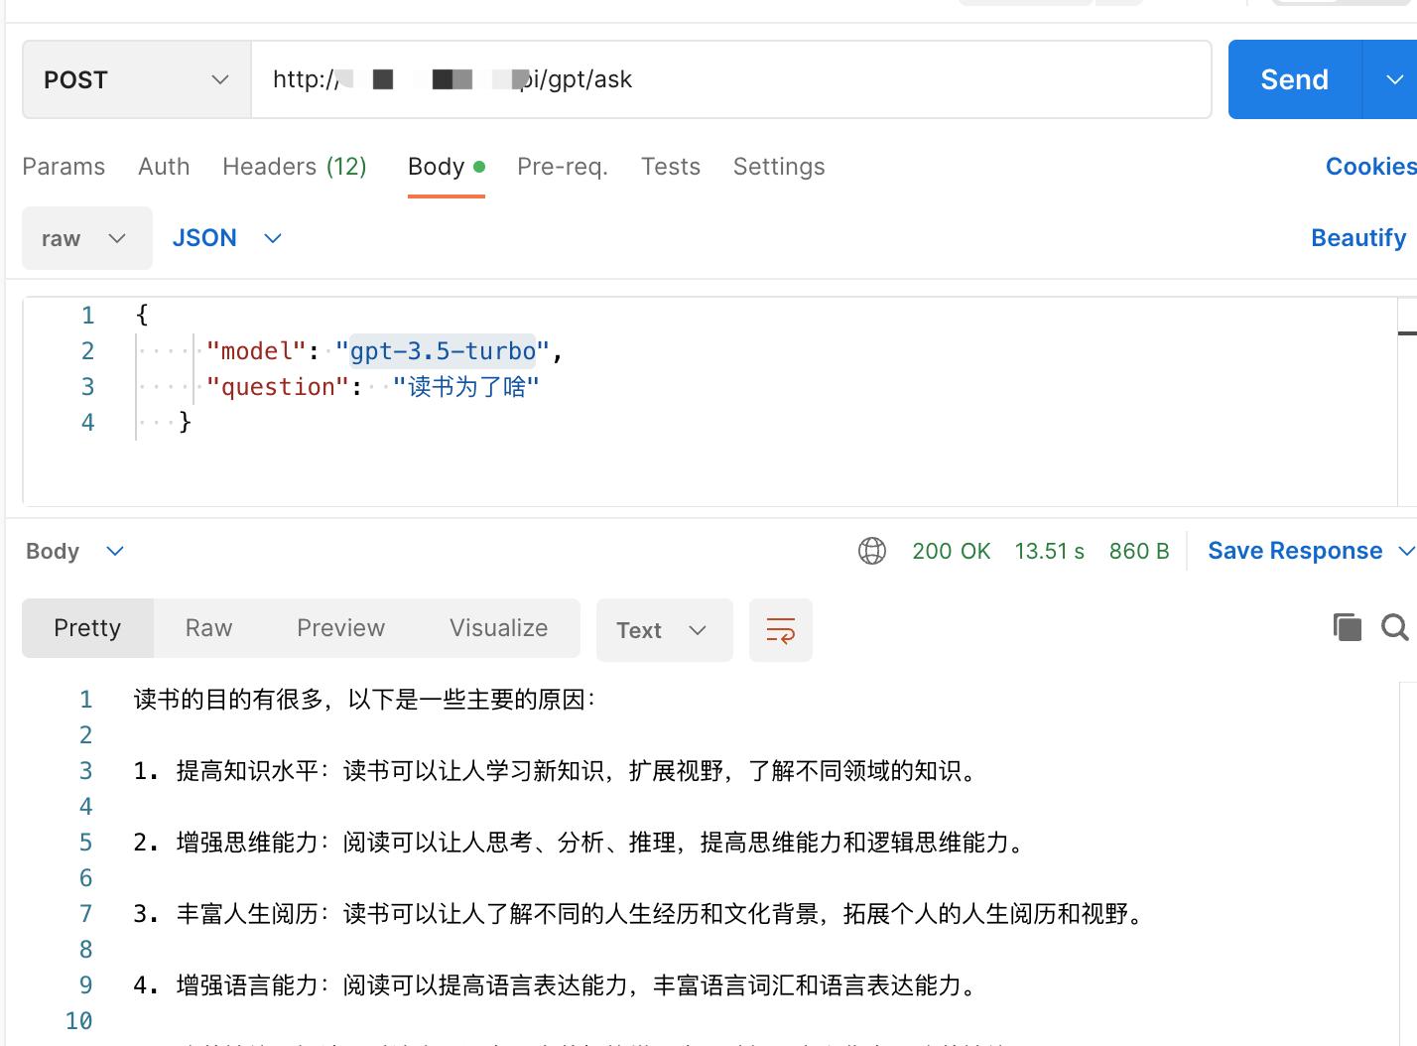Switch to the Headers (12) tab
Screen dimensions: 1417x1046
(295, 166)
